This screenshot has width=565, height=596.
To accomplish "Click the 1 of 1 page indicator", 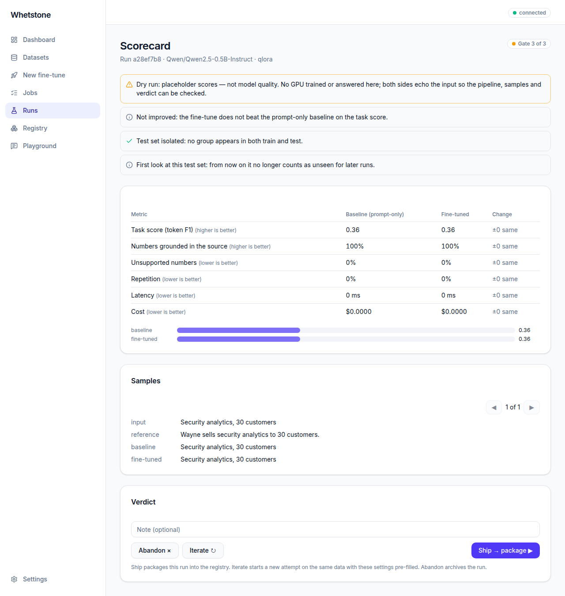I will coord(513,407).
